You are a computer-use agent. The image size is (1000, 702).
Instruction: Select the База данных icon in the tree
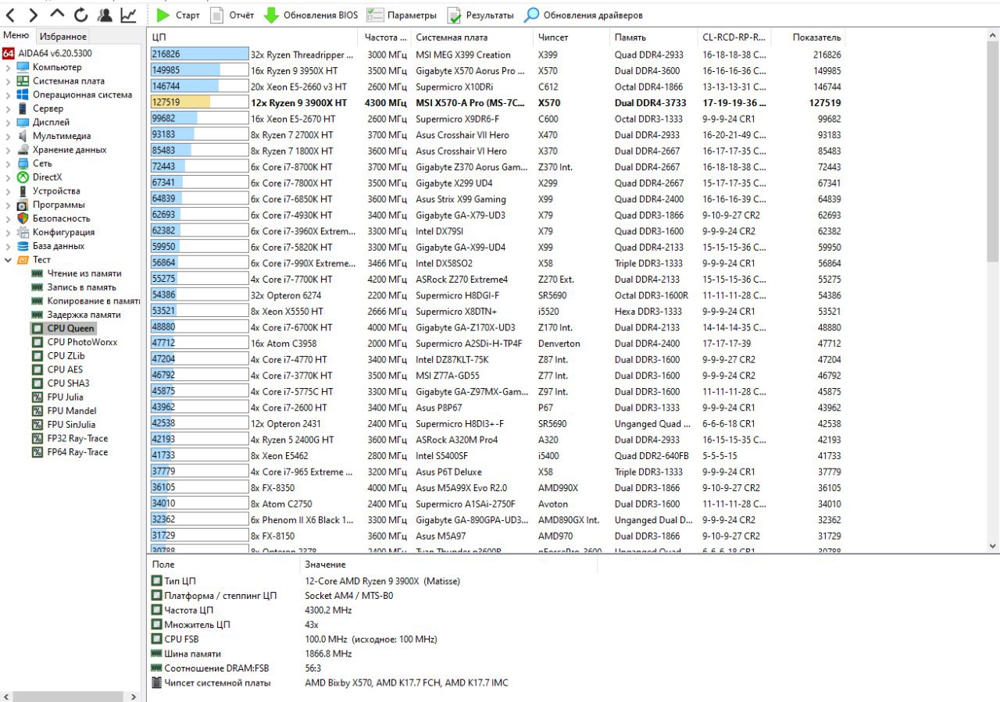tap(23, 246)
